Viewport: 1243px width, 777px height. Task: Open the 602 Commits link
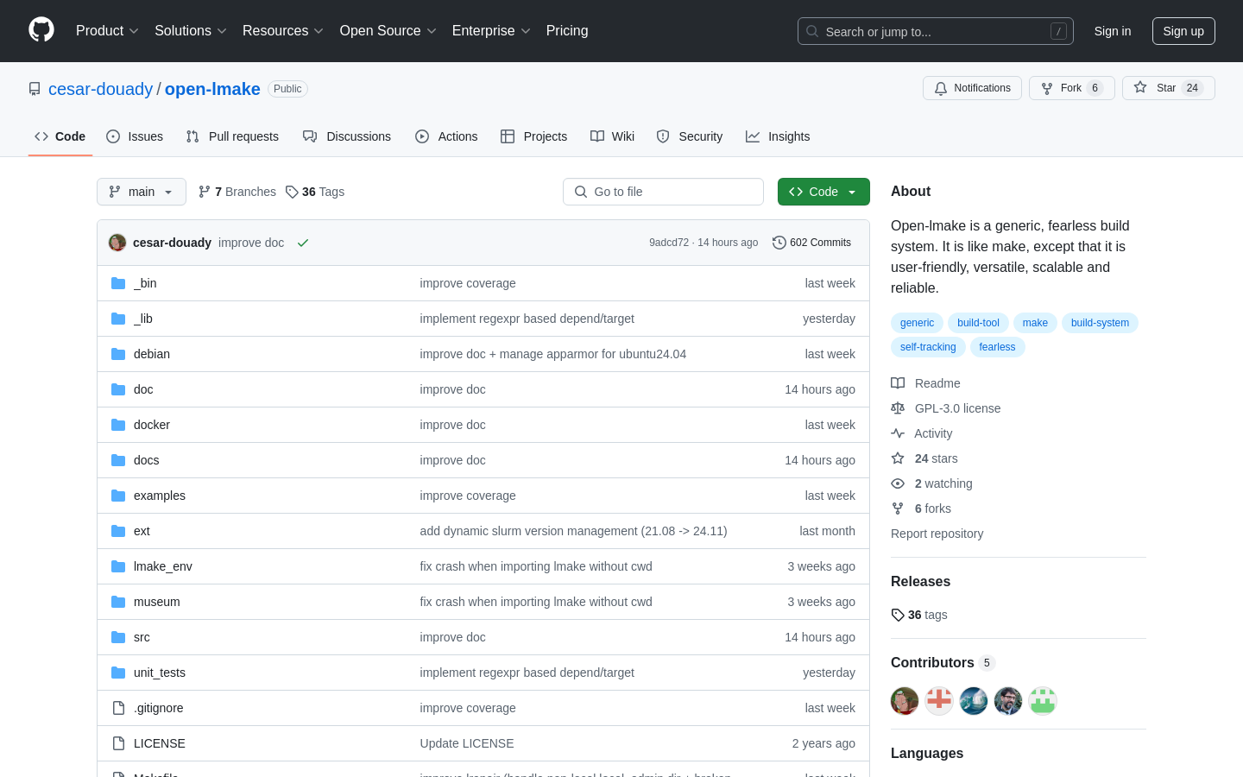(x=812, y=243)
